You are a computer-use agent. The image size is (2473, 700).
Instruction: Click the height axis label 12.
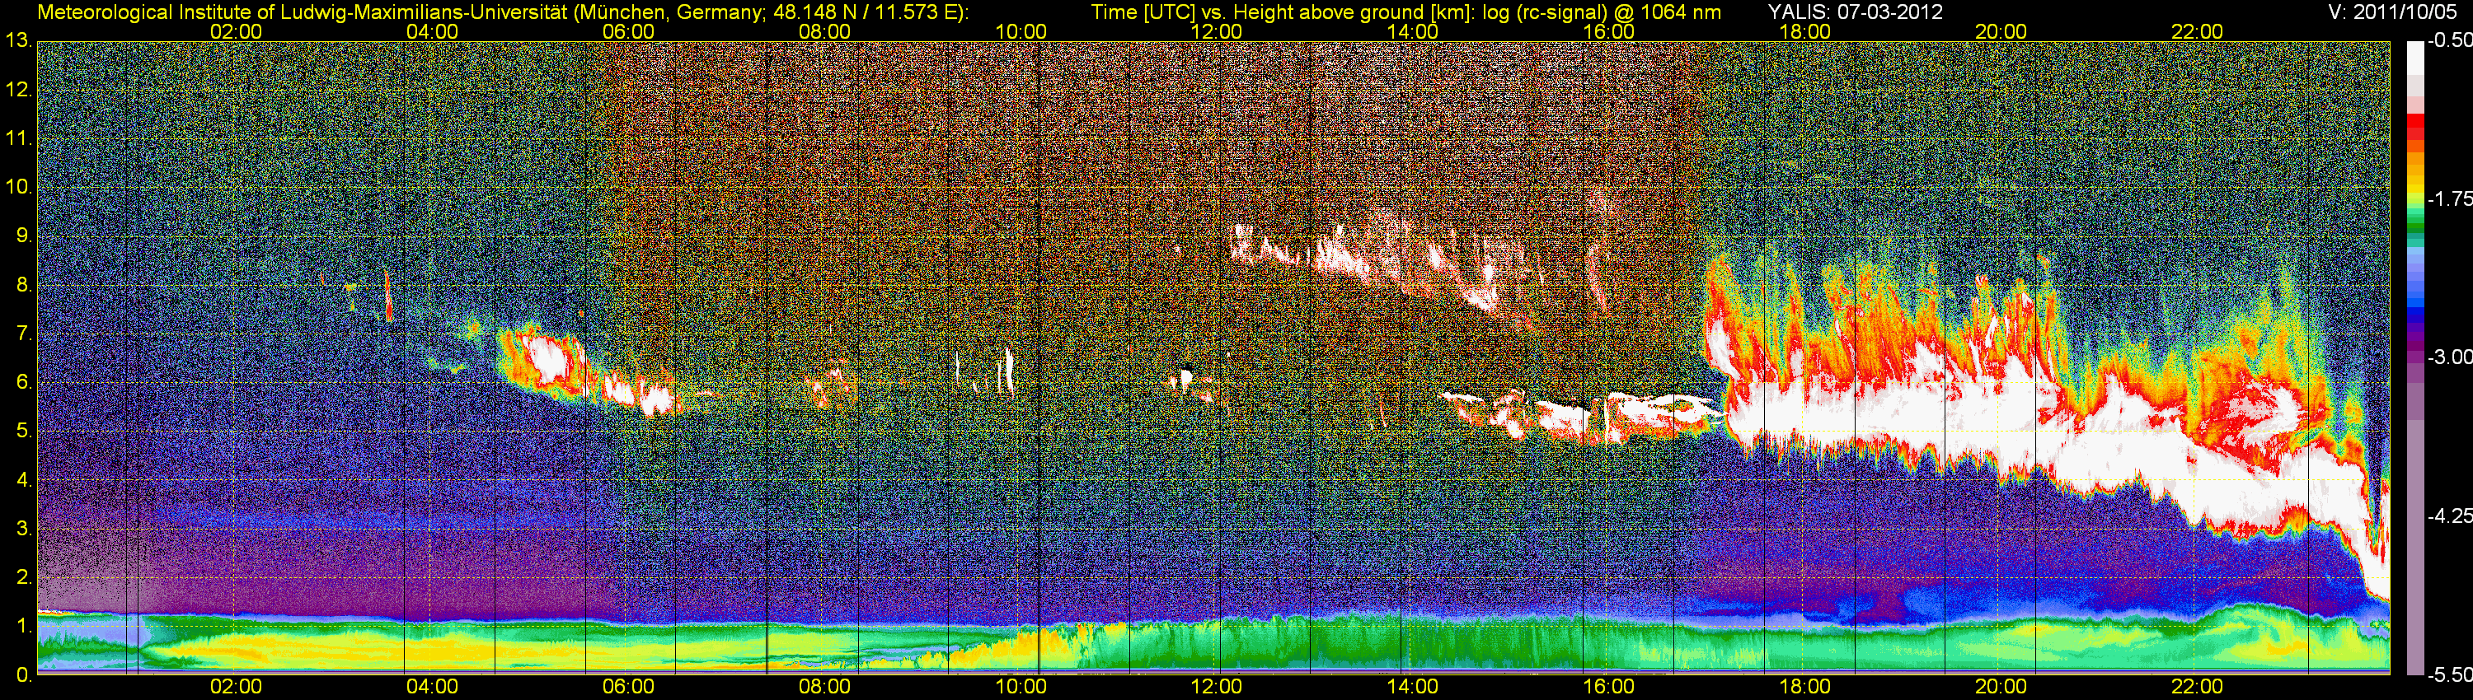pyautogui.click(x=18, y=89)
